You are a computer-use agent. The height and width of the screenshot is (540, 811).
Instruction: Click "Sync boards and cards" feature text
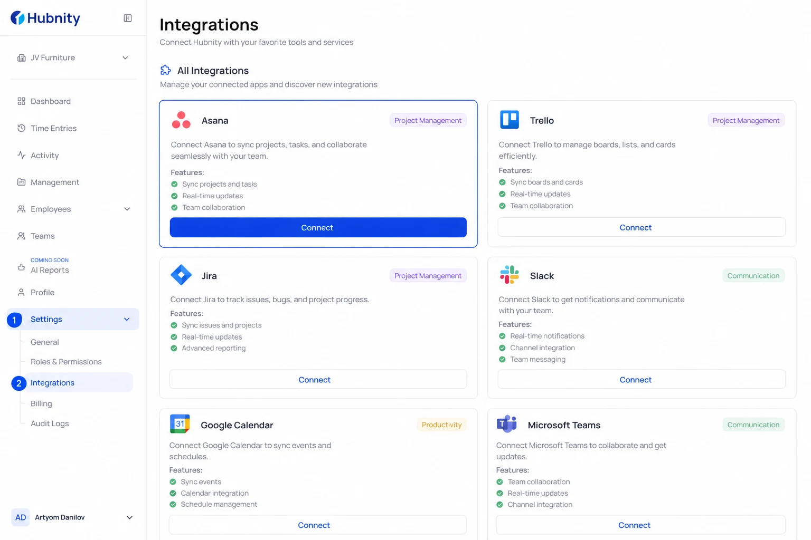(x=546, y=182)
